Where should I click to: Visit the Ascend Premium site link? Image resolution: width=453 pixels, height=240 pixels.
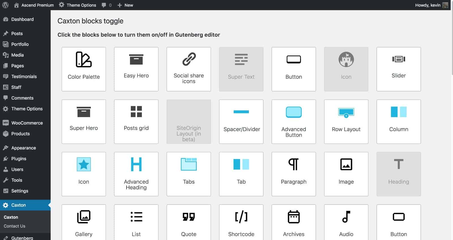[34, 5]
